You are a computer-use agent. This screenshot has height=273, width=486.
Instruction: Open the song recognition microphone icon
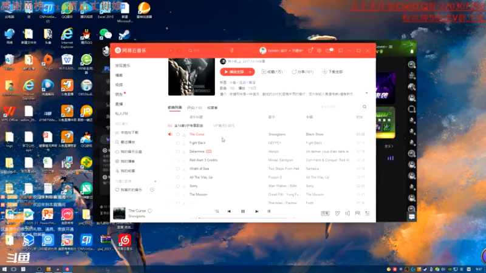(x=231, y=50)
